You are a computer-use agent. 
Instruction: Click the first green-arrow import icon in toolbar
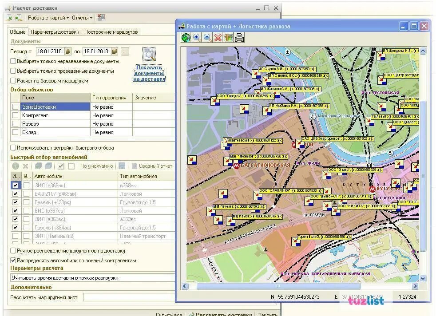pos(9,18)
